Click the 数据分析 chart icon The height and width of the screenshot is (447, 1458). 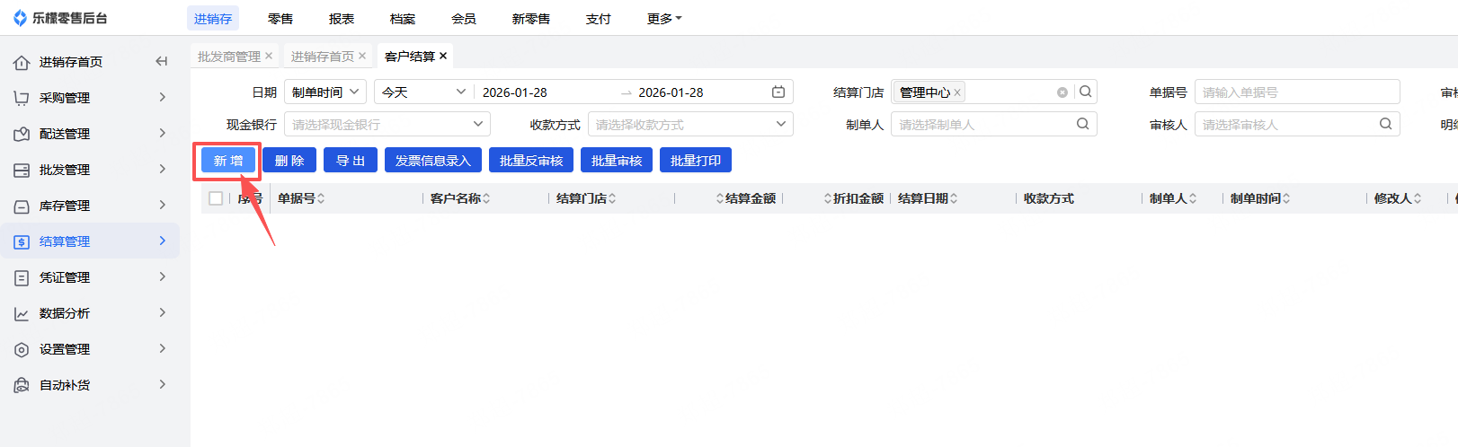pyautogui.click(x=22, y=313)
